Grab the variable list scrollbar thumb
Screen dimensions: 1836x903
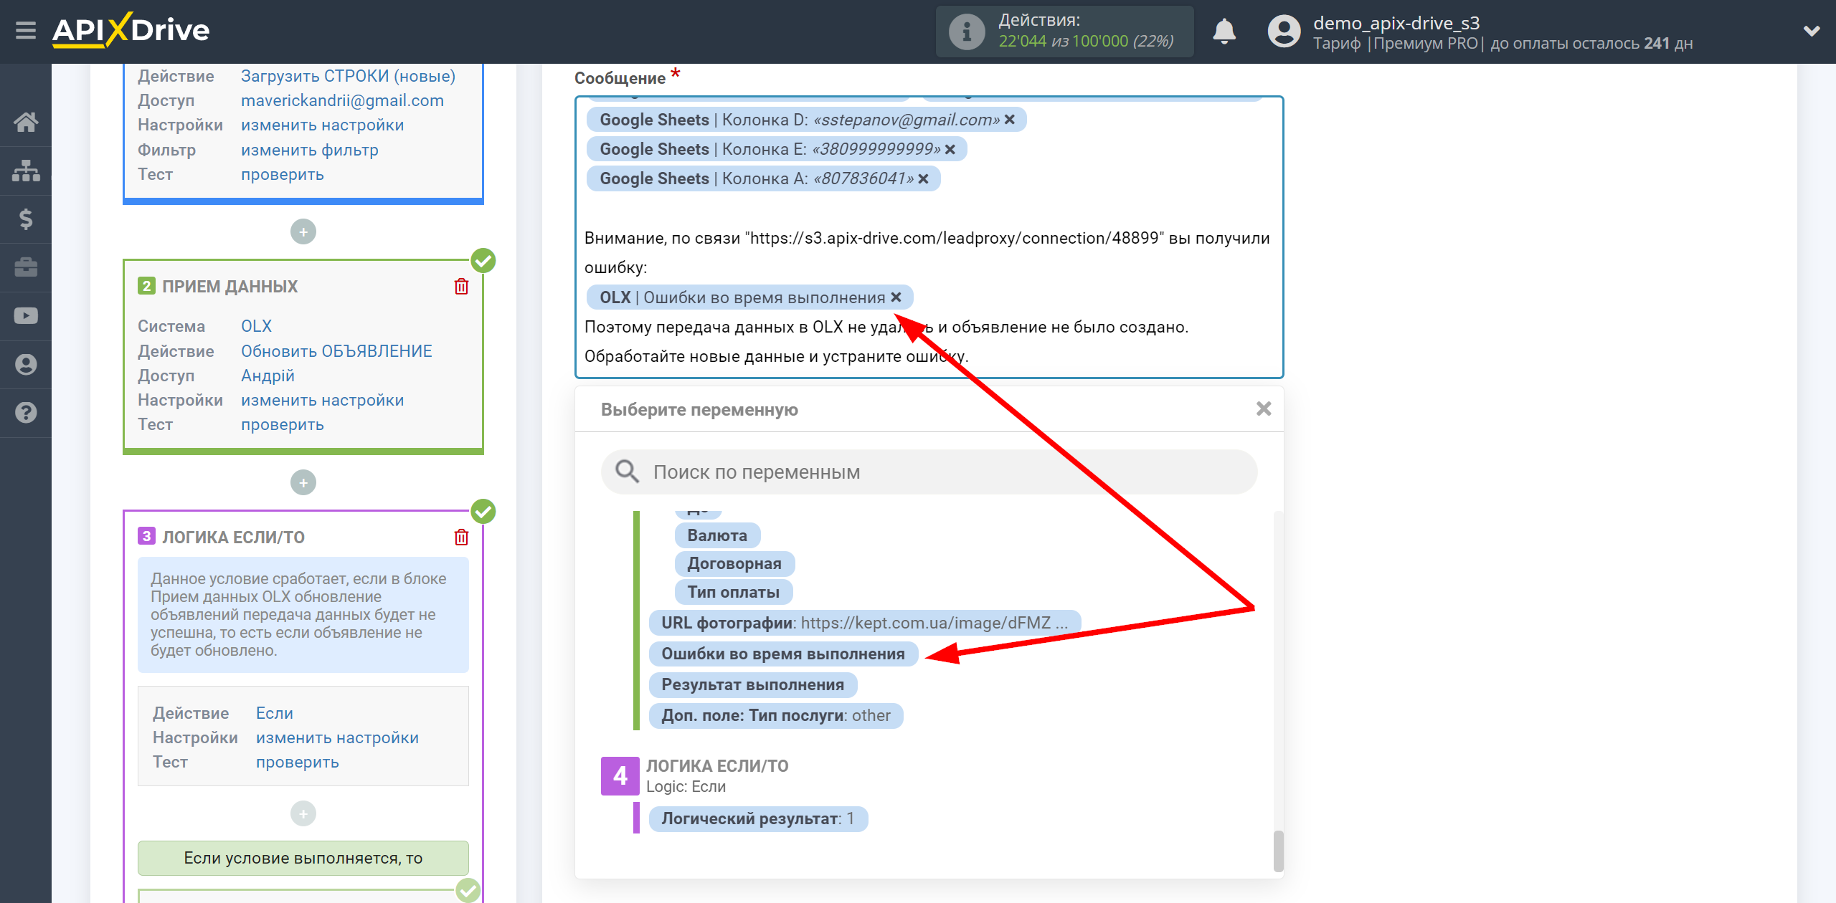coord(1278,851)
